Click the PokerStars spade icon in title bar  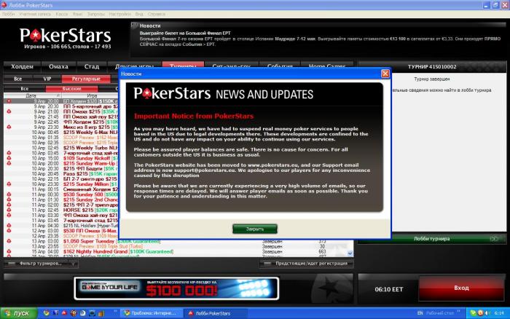click(4, 5)
